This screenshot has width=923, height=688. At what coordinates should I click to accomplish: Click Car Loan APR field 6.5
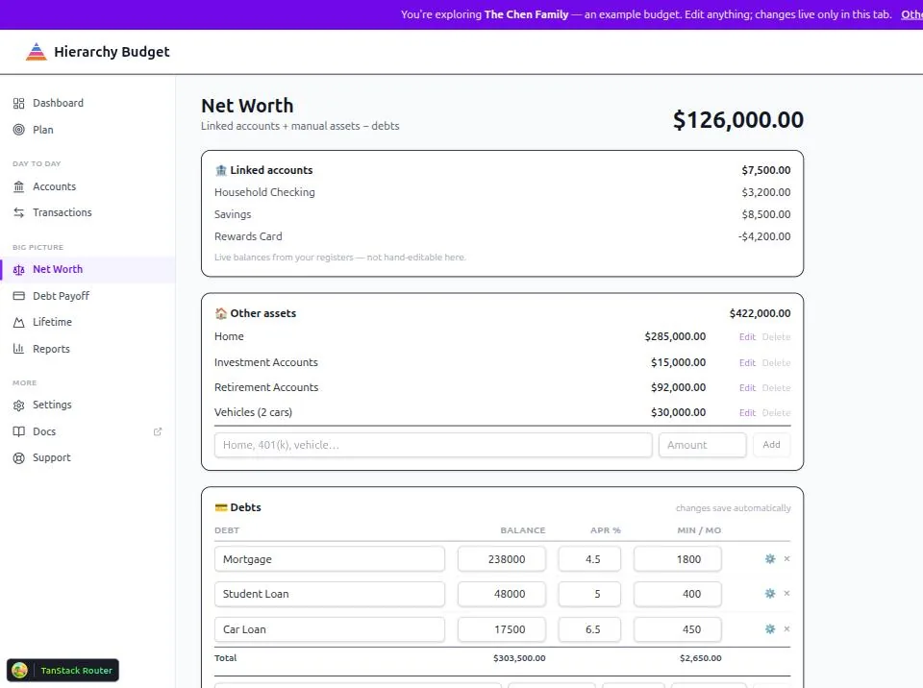click(x=589, y=629)
